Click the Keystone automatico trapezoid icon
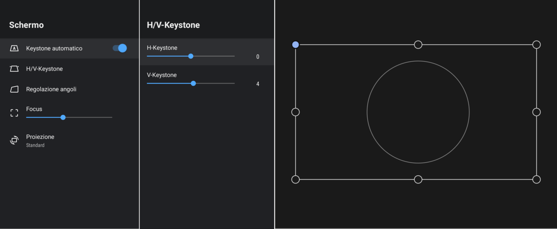557x229 pixels. pos(14,49)
